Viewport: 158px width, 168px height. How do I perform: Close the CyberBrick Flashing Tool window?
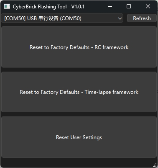148,6
